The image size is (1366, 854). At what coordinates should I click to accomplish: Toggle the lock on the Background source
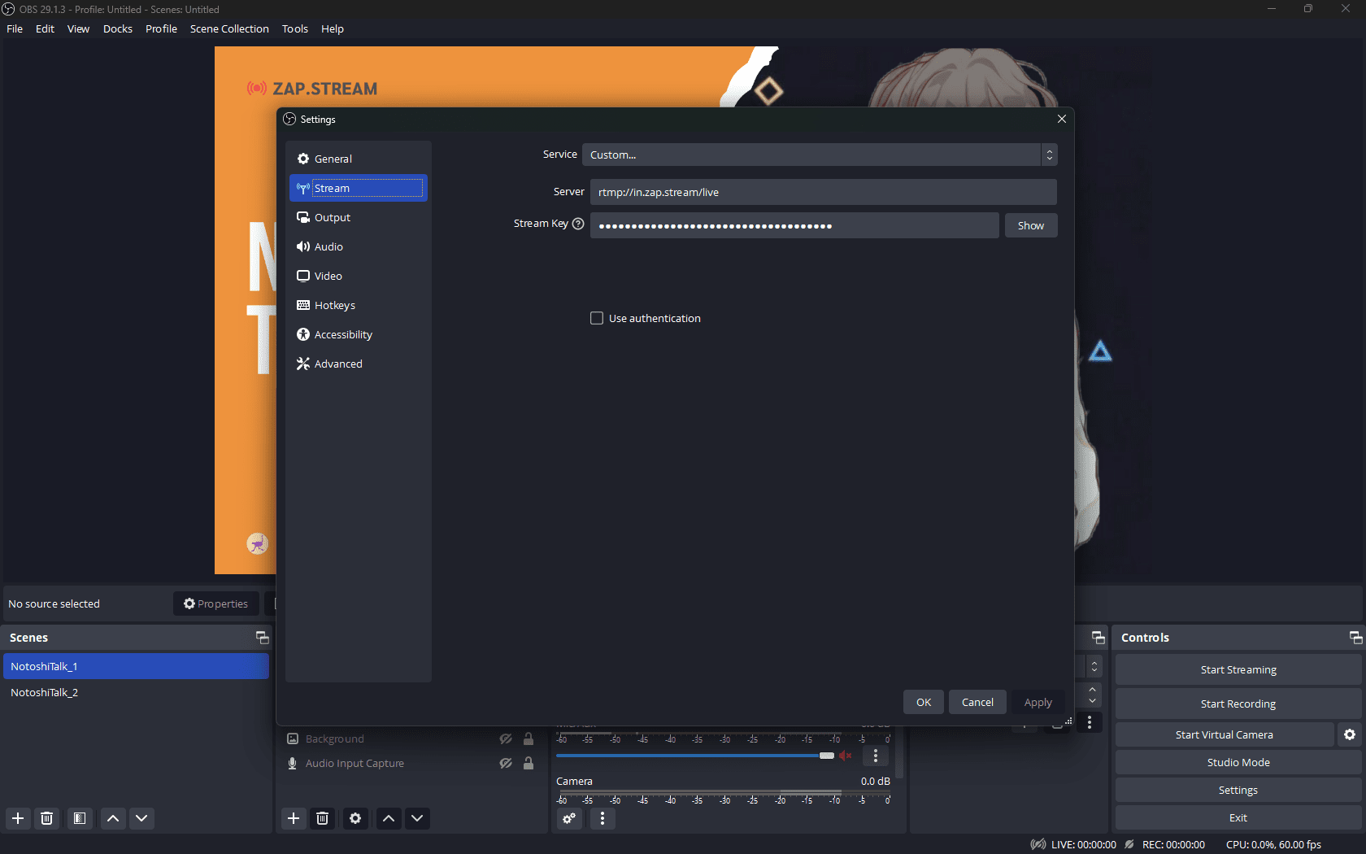pyautogui.click(x=529, y=739)
